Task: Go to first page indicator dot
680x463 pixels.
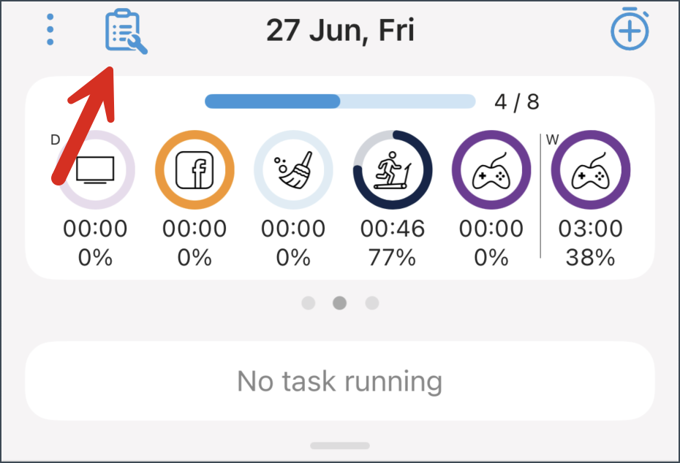Action: coord(309,303)
